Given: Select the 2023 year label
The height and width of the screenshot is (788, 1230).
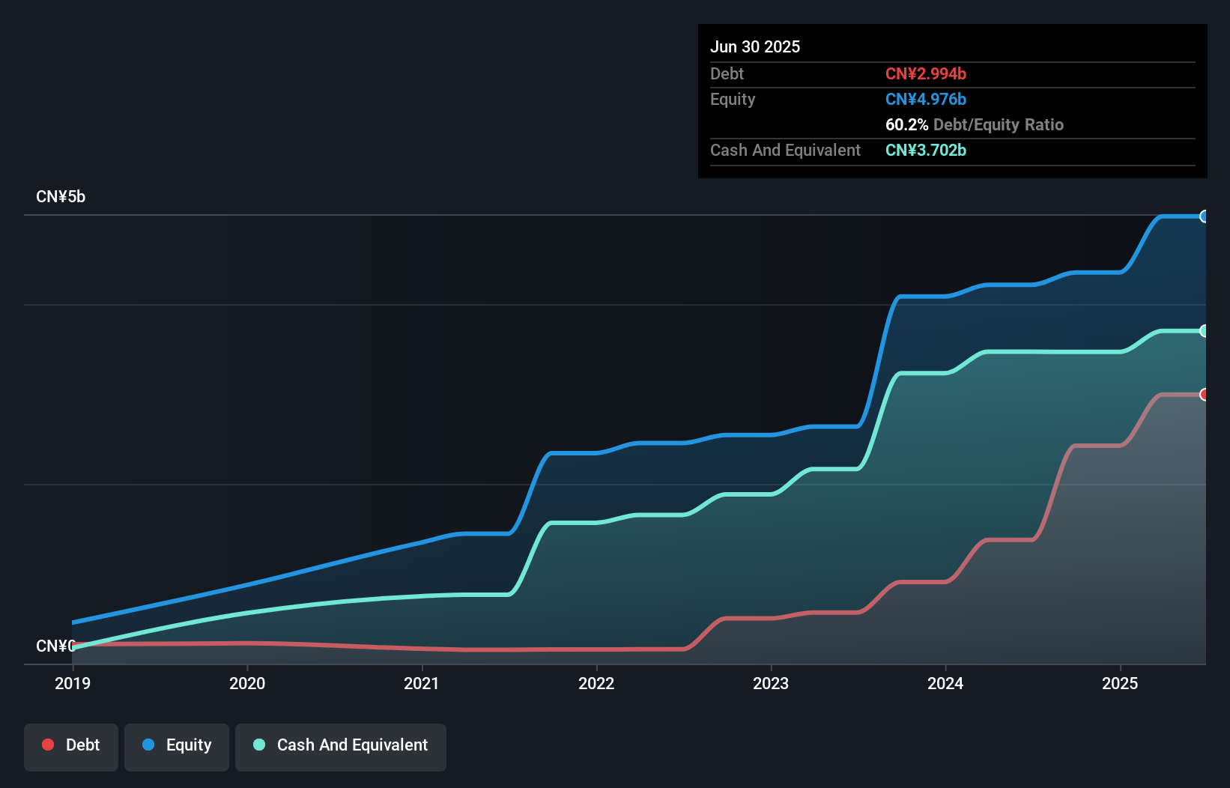Looking at the screenshot, I should 772,683.
